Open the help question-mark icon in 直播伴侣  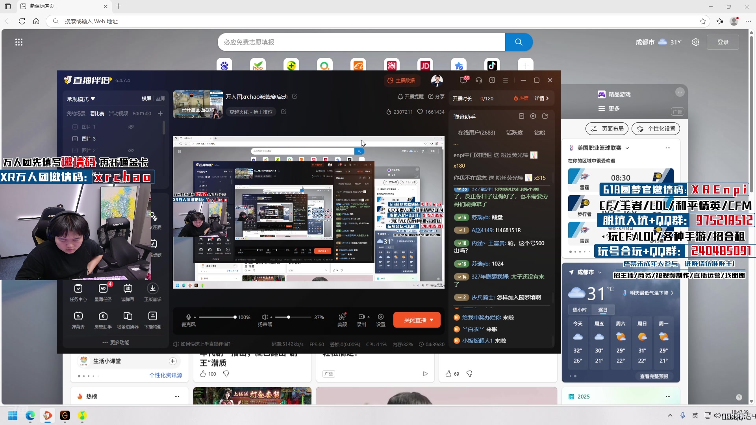tap(492, 80)
